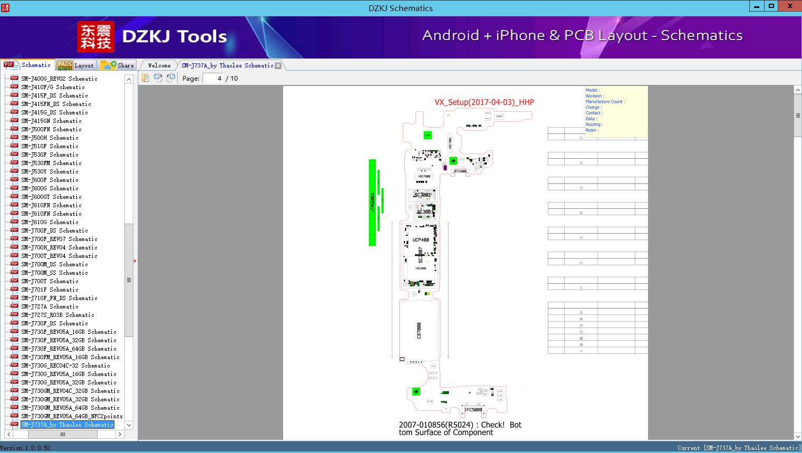Select highlighted SM-J737A_by Thaolee Schematic entry

(x=67, y=425)
